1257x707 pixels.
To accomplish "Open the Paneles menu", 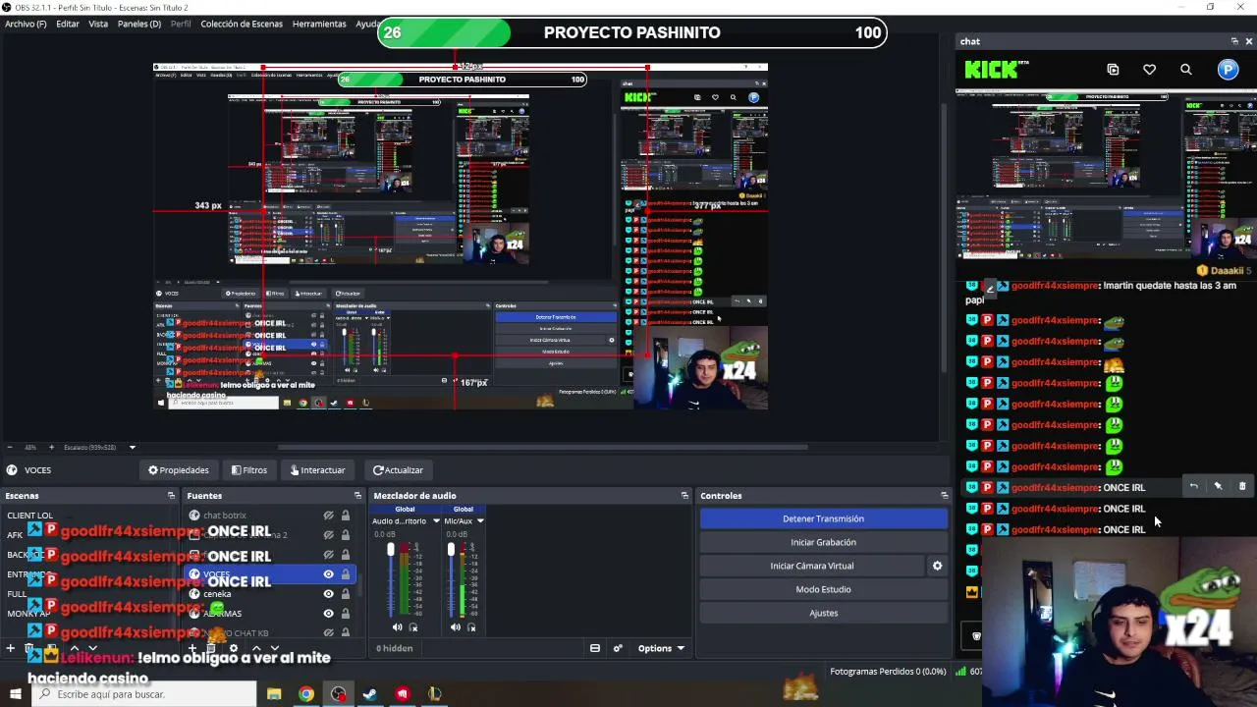I will pyautogui.click(x=139, y=24).
